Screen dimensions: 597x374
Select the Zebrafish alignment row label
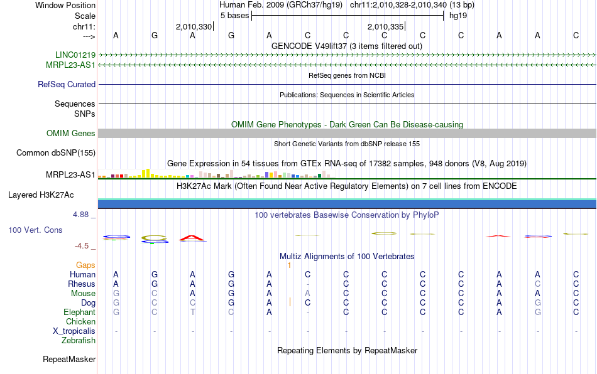tap(79, 340)
